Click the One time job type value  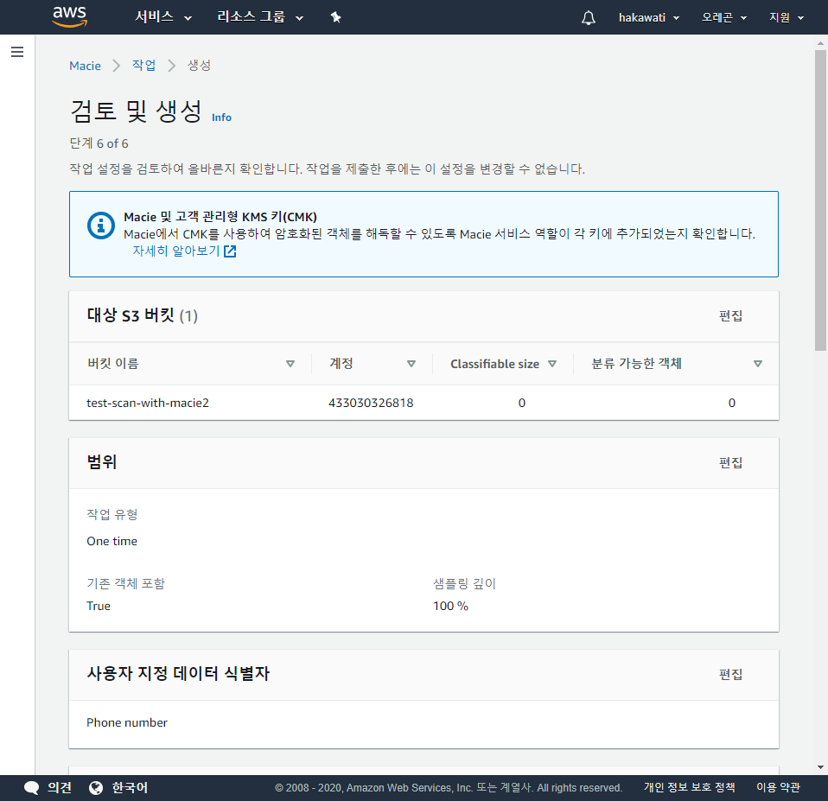[x=112, y=541]
